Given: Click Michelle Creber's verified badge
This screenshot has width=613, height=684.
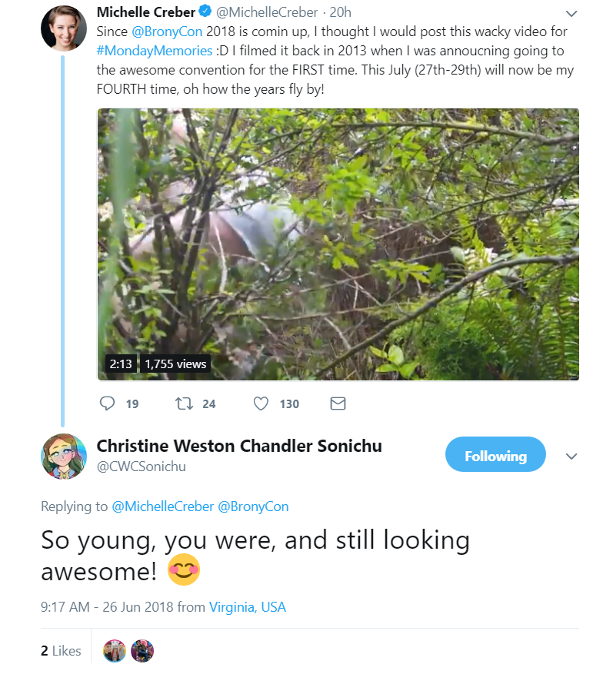Looking at the screenshot, I should click(205, 12).
